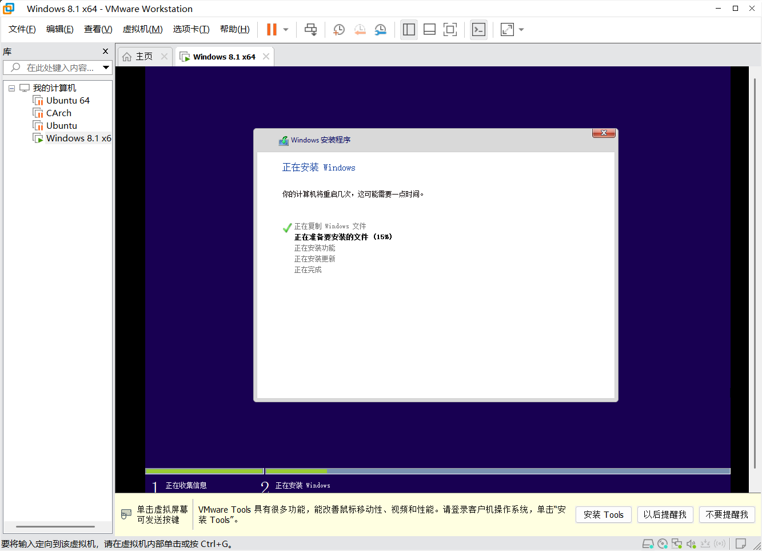This screenshot has width=762, height=551.
Task: Open the message log note icon
Action: (x=741, y=544)
